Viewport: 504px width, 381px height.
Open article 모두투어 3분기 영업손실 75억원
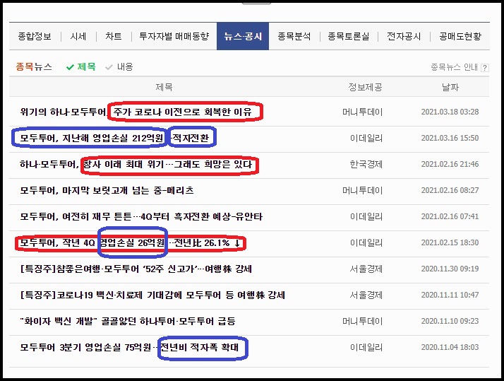coord(129,348)
